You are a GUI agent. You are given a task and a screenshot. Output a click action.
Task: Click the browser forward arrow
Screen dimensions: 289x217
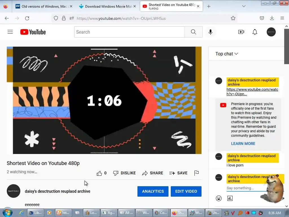pos(17,18)
